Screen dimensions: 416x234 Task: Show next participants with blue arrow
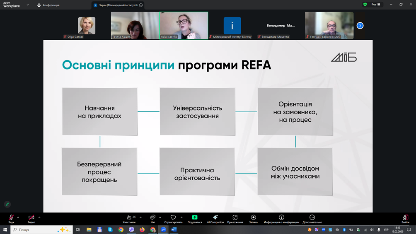coord(360,26)
